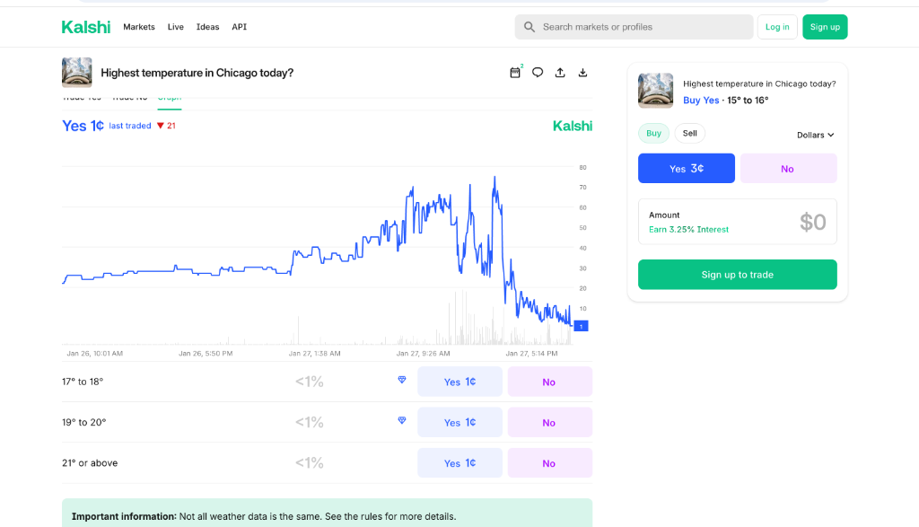Image resolution: width=919 pixels, height=527 pixels.
Task: Click the Log in button
Action: click(777, 27)
